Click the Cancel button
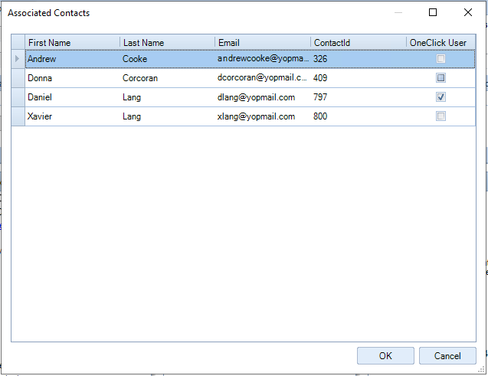 click(x=447, y=356)
